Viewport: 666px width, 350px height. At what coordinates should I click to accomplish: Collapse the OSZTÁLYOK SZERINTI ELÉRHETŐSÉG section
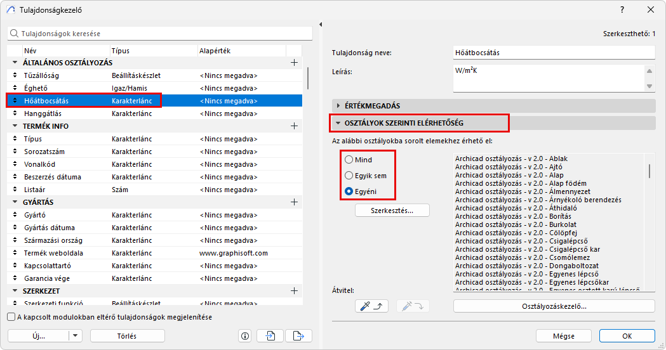tap(338, 123)
